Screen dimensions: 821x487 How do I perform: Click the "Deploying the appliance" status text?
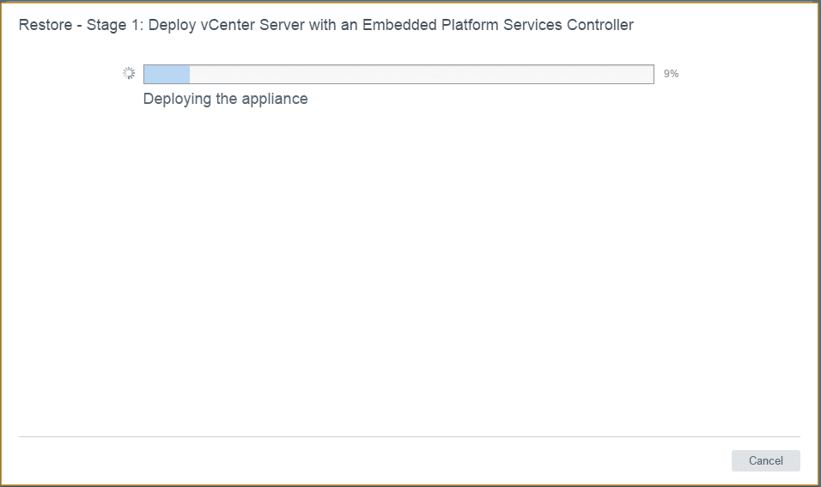(x=225, y=99)
